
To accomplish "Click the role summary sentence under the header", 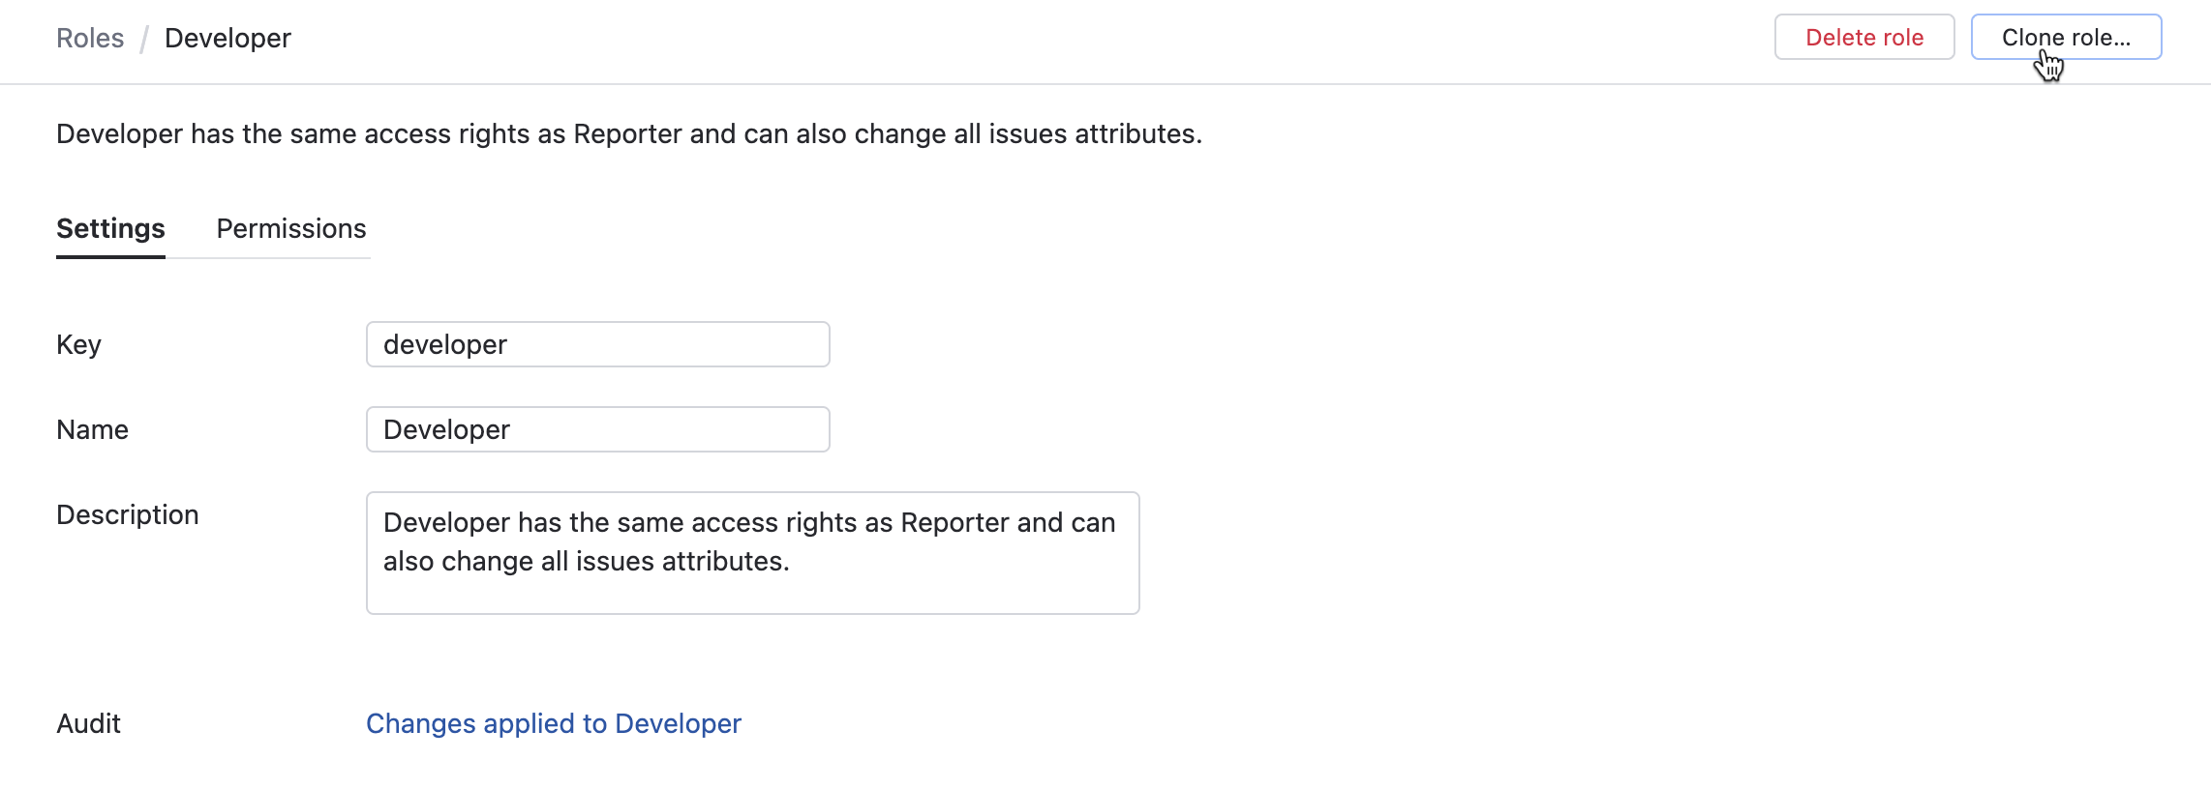I will point(628,133).
